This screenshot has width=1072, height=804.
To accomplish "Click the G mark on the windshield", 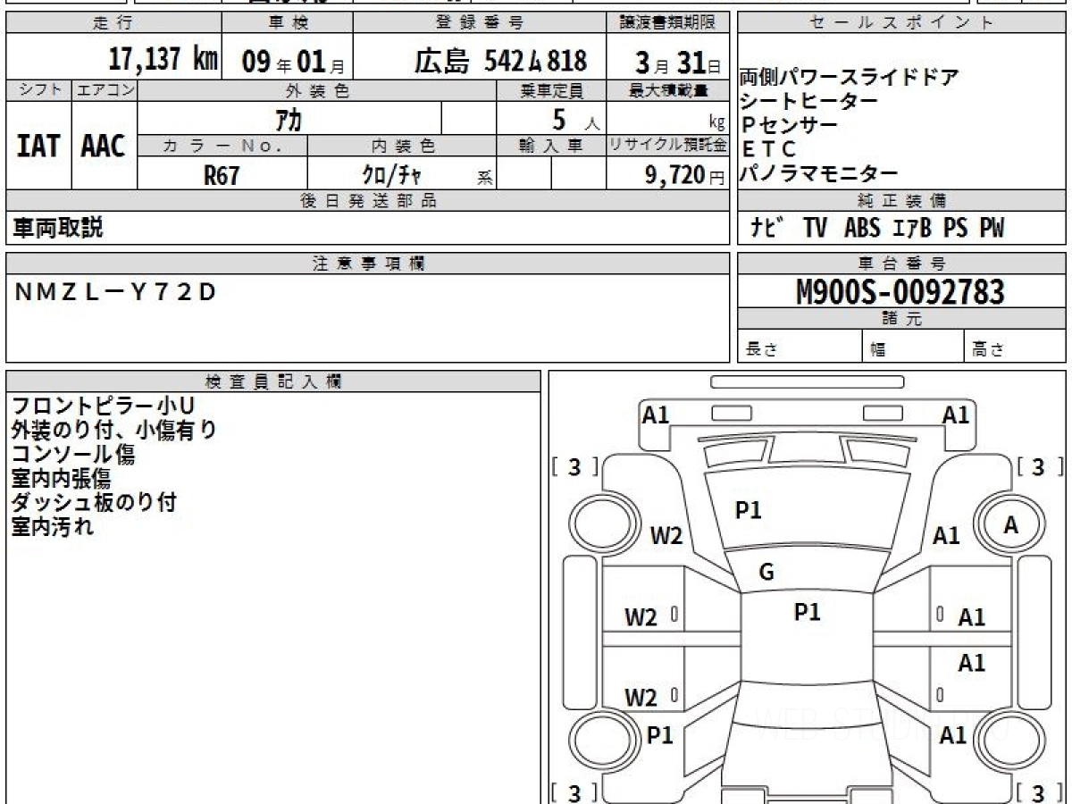I will pos(766,573).
